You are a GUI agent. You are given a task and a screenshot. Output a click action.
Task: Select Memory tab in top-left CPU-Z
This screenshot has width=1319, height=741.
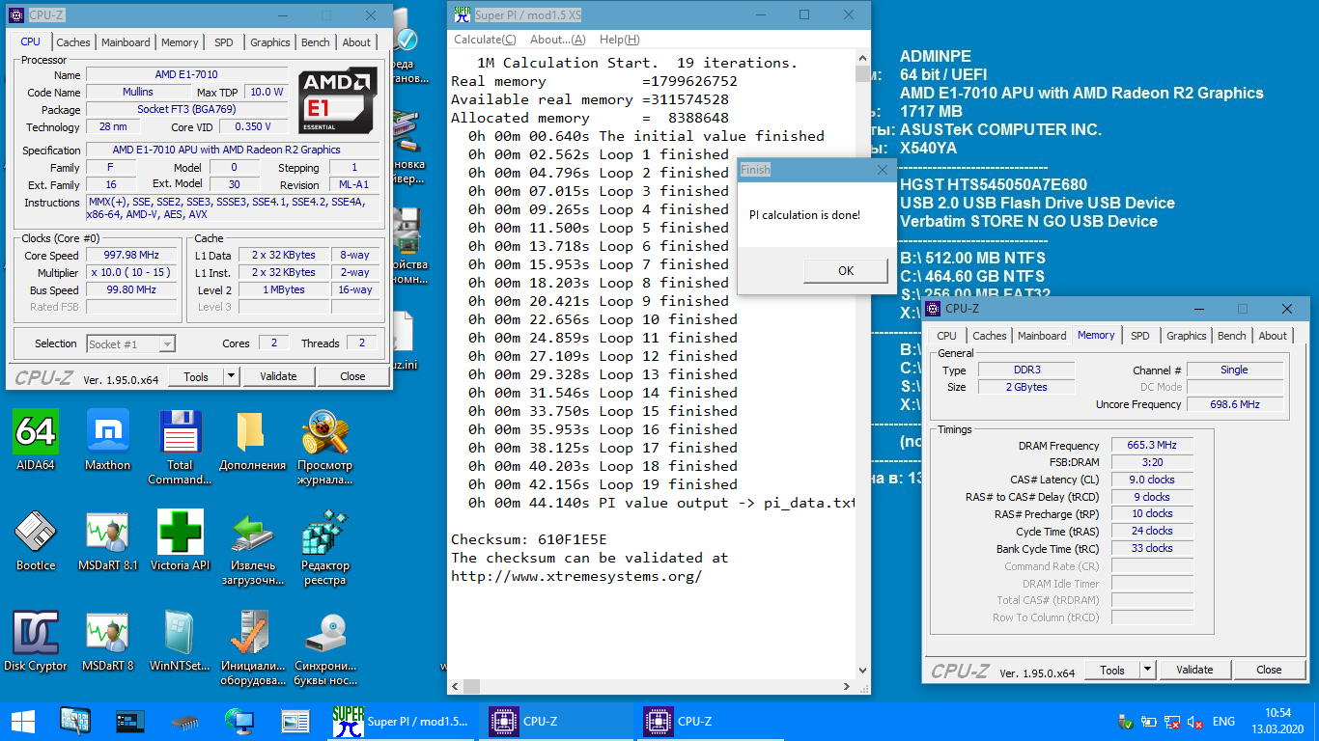tap(180, 42)
